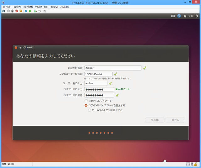Image resolution: width=201 pixels, height=168 pixels.
Task: Click the 状態: 実行中 status text
Action: click(8, 164)
